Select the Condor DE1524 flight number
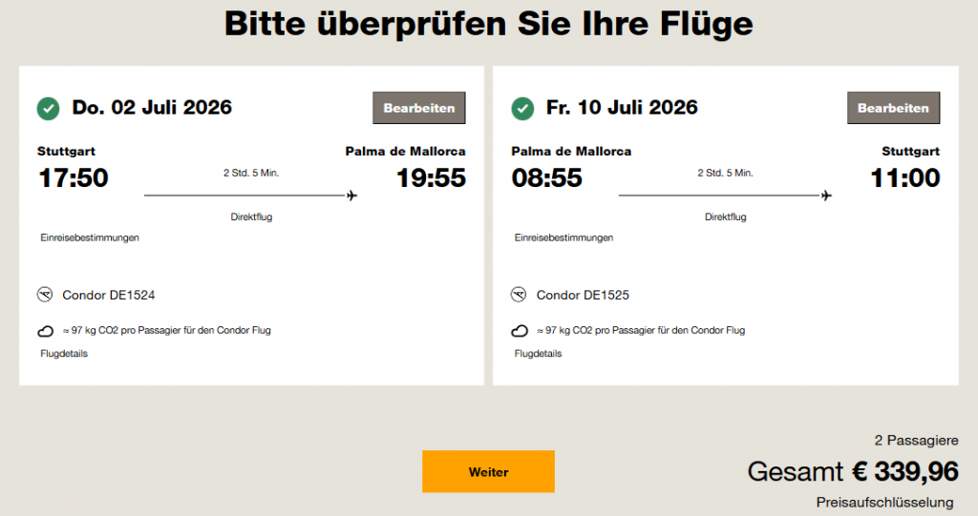The height and width of the screenshot is (516, 978). click(109, 295)
